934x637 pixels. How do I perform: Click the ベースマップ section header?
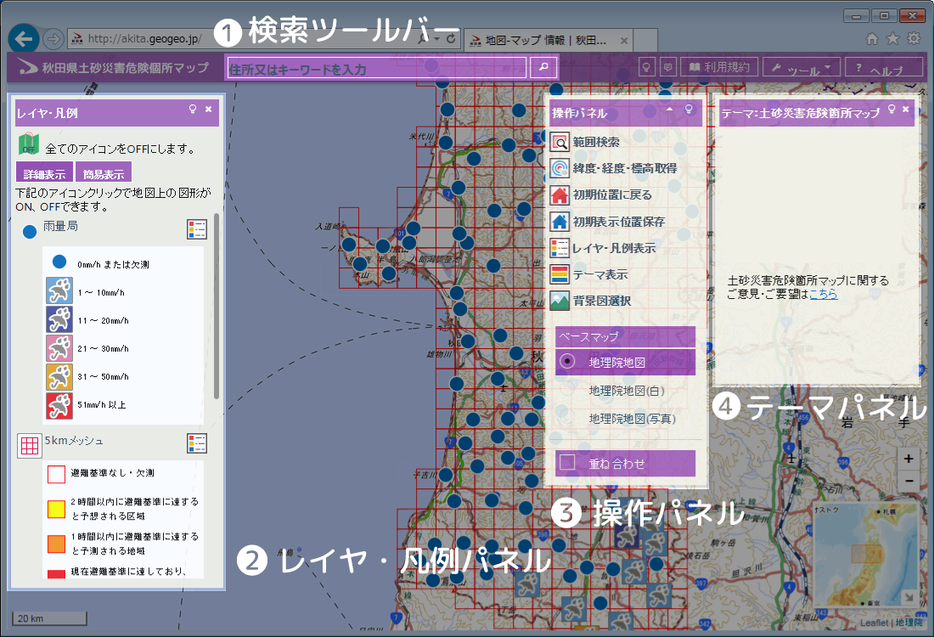pos(626,336)
